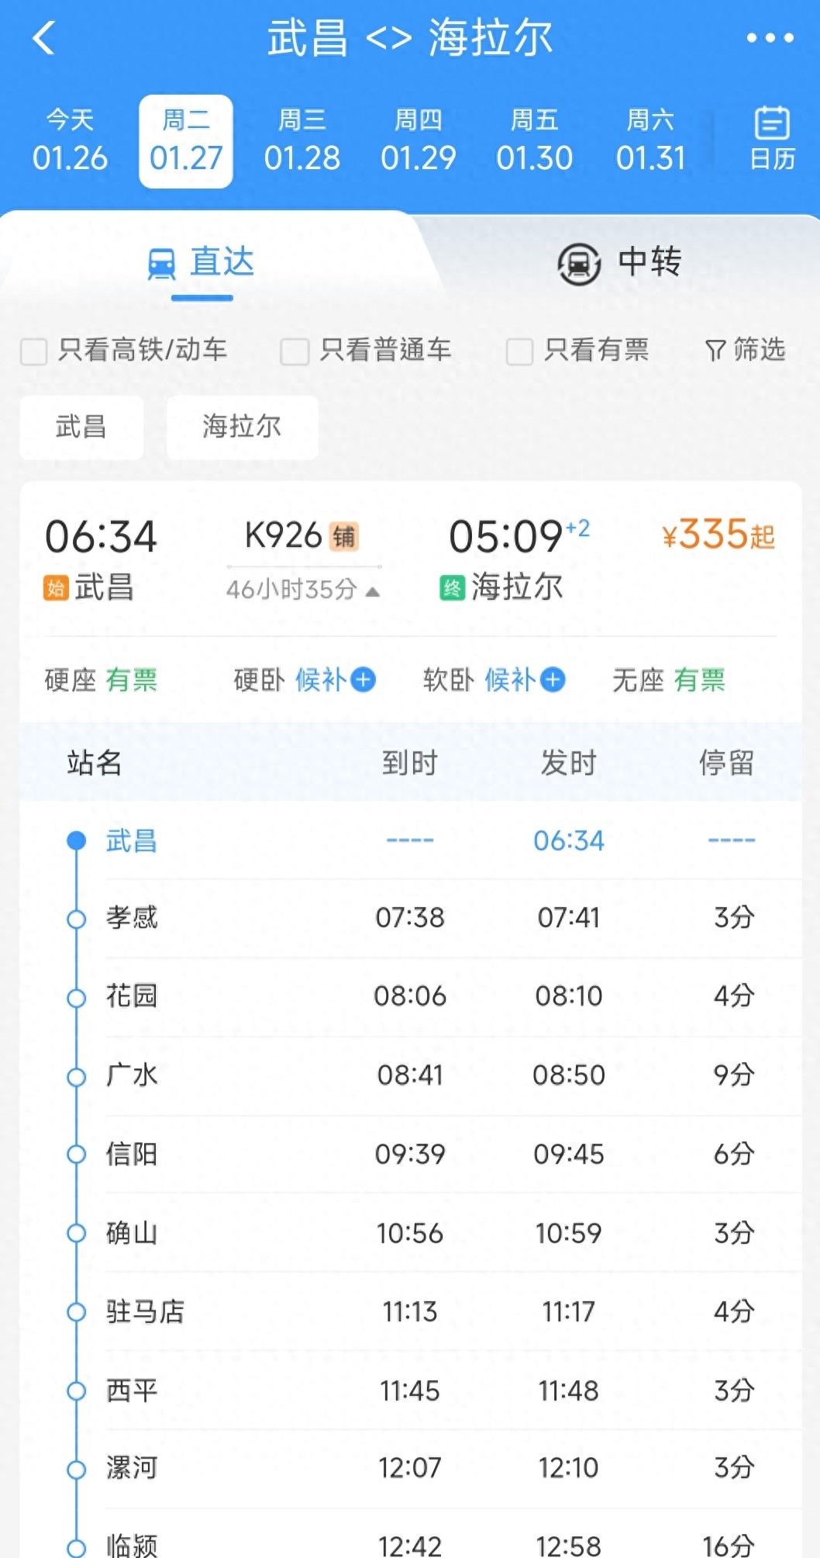
Task: Open the calendar (日历) date picker
Action: [771, 140]
